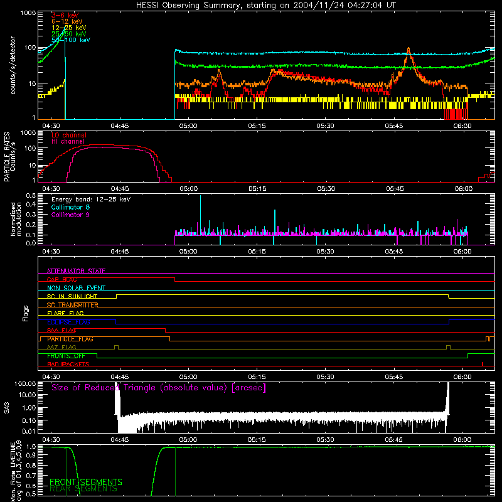Screen dimensions: 502x502
Task: Click the HI channel legend label
Action: (68, 142)
